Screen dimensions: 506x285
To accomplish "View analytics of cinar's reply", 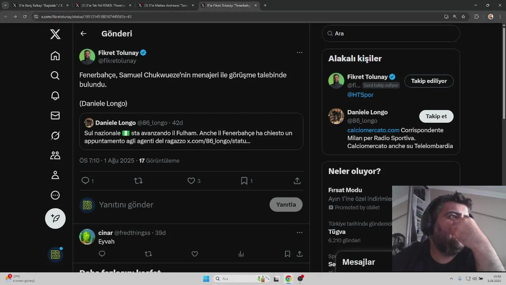I will (241, 254).
